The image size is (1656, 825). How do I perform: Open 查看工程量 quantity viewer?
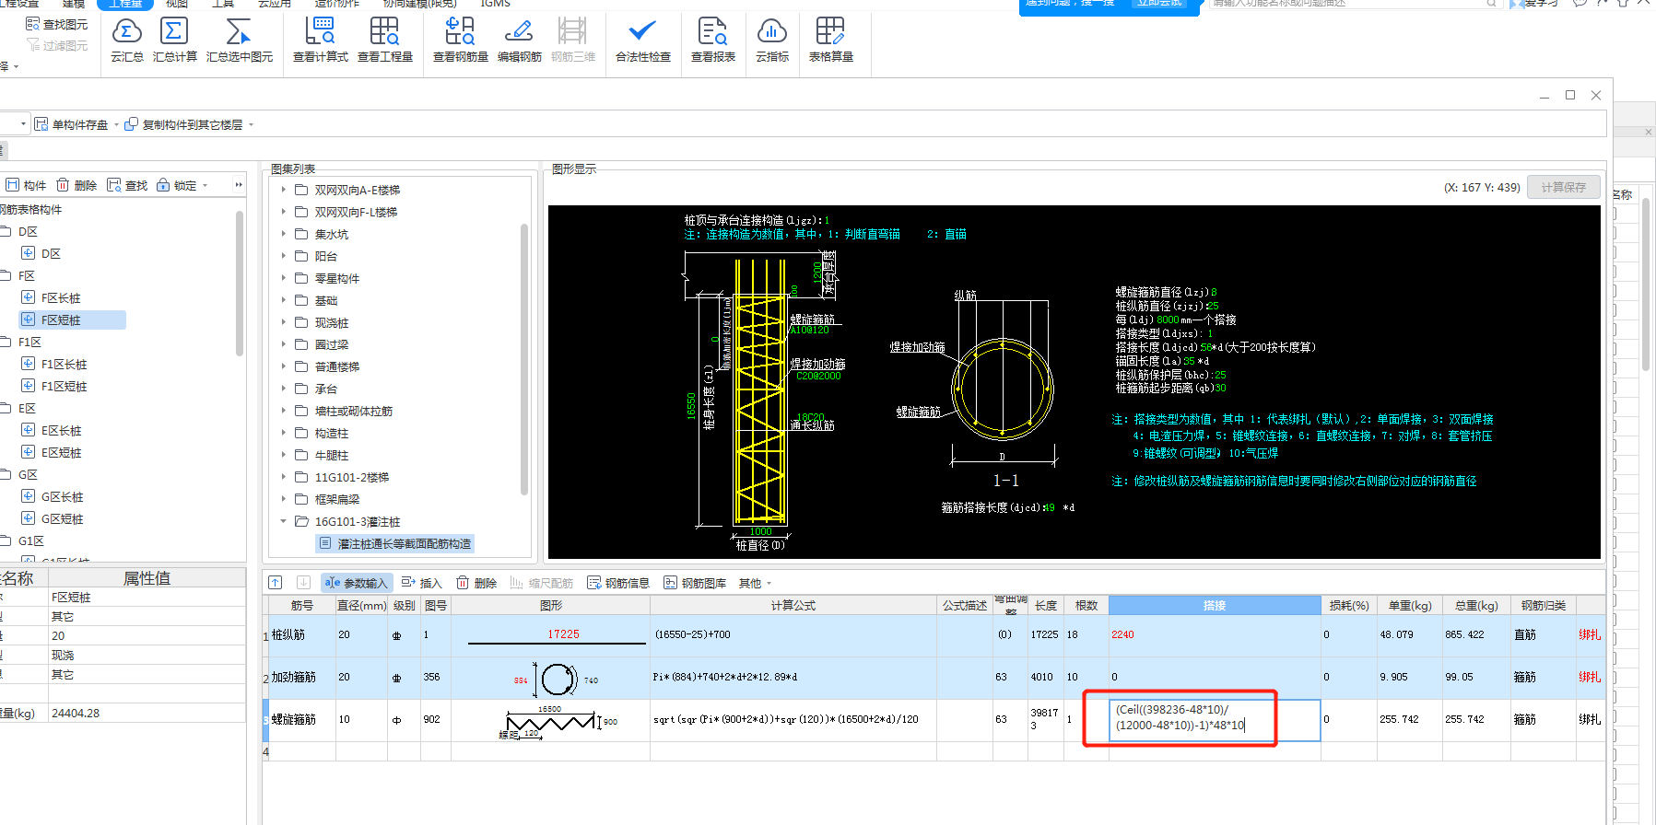[x=384, y=41]
